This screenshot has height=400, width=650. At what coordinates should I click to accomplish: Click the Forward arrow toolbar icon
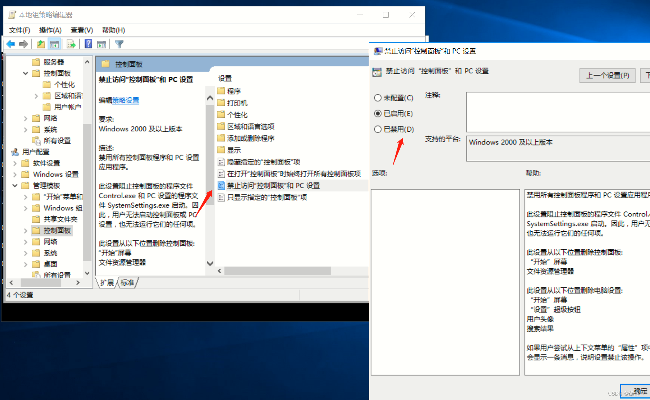[24, 44]
